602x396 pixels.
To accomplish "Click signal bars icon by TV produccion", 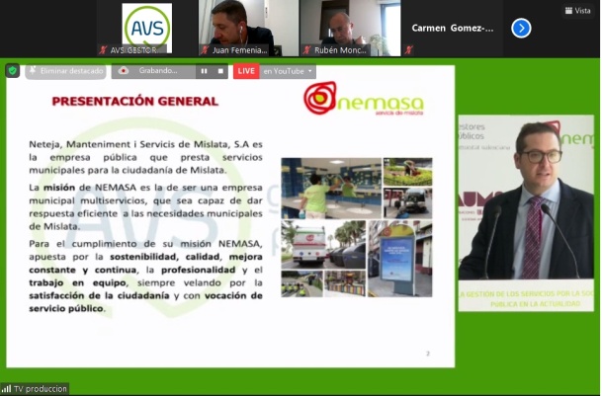I will coord(6,389).
